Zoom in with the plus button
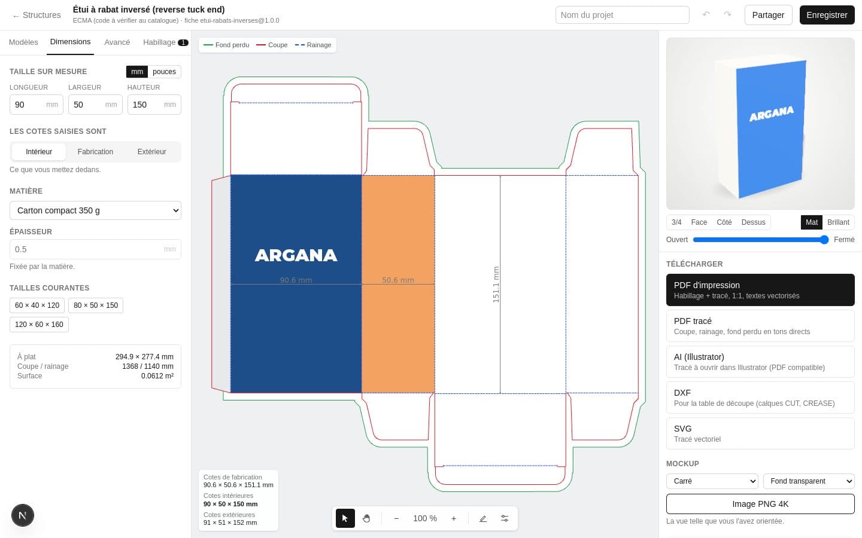862x538 pixels. click(454, 518)
